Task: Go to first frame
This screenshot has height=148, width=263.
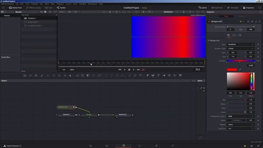Action: 120,69
